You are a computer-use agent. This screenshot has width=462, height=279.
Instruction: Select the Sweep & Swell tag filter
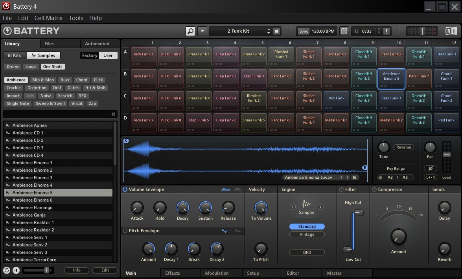pyautogui.click(x=50, y=103)
